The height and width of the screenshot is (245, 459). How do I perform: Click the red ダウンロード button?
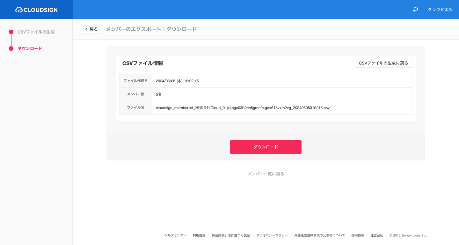(266, 147)
